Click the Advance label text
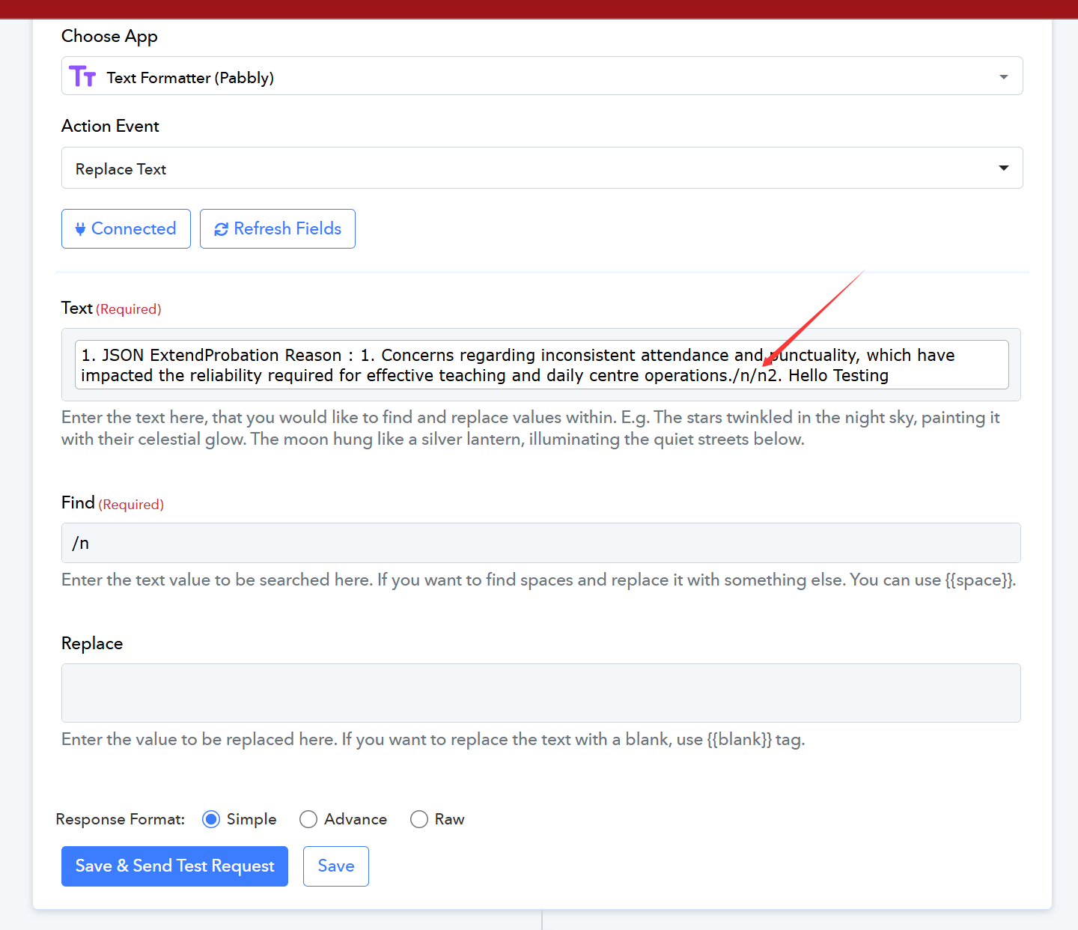This screenshot has width=1078, height=930. 356,819
